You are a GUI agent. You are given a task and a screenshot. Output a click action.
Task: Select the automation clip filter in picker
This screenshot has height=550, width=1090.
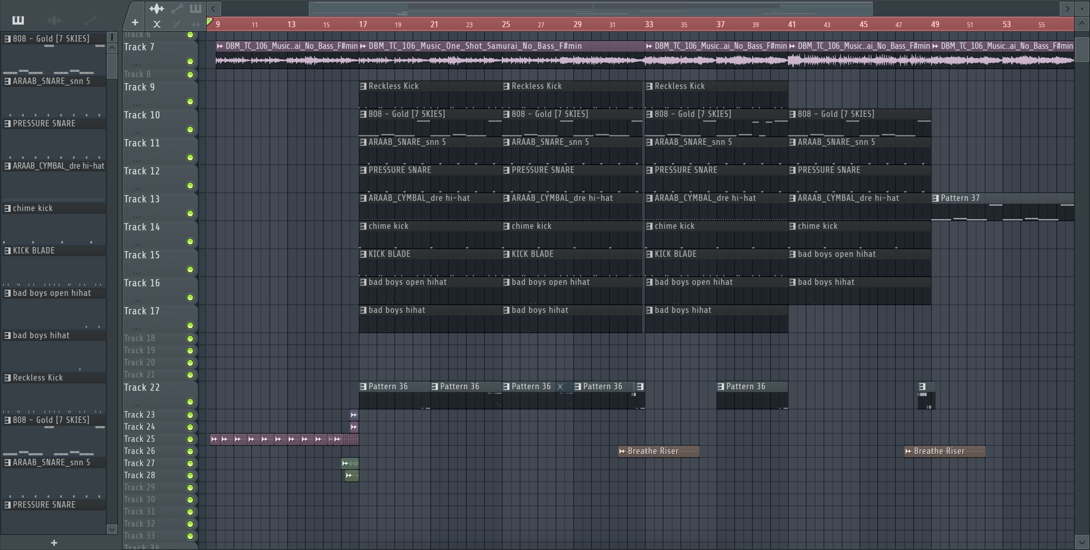(90, 20)
